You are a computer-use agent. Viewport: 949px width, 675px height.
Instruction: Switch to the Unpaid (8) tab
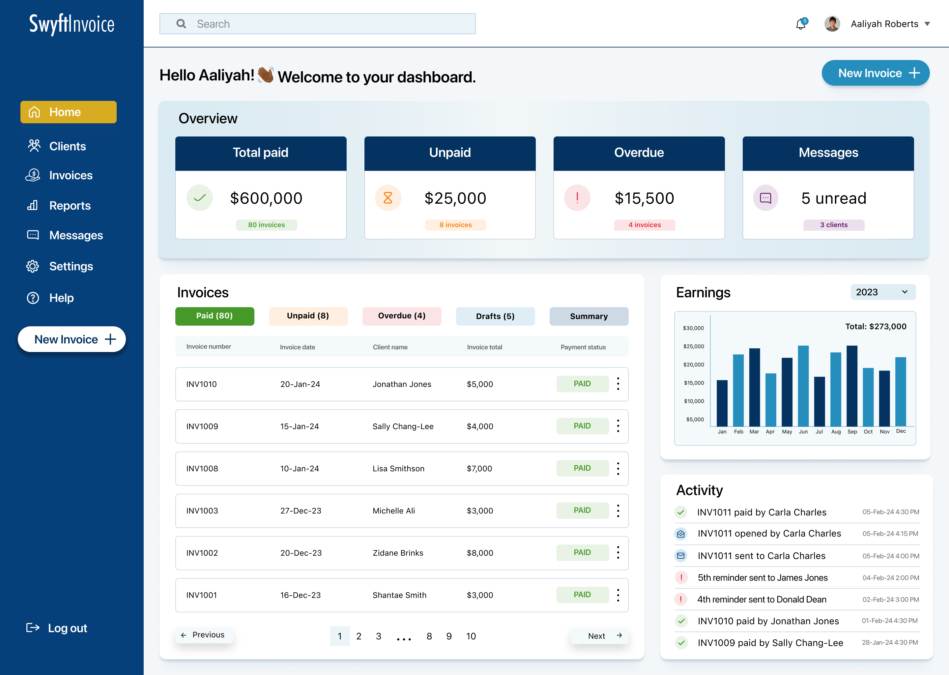[x=308, y=316]
